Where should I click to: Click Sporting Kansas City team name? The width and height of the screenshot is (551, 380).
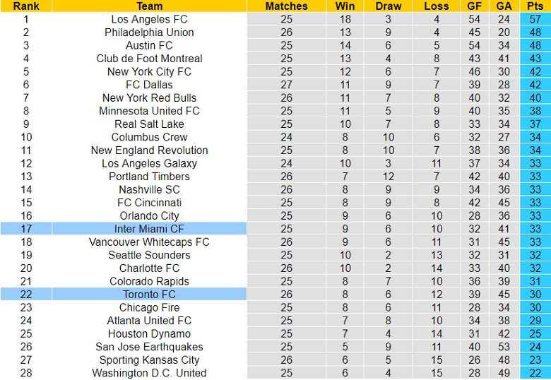[149, 360]
